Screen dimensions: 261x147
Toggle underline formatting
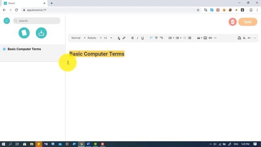142,38
